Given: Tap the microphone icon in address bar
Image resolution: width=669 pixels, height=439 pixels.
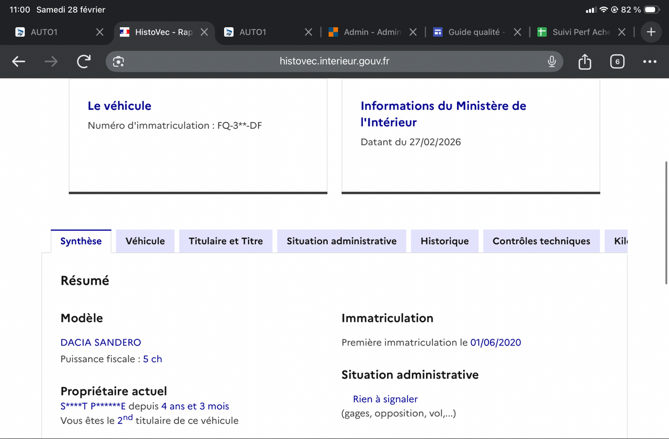Looking at the screenshot, I should [x=551, y=62].
